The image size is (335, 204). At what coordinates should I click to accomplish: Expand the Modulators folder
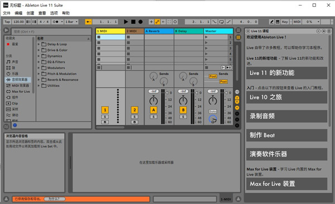coord(39,68)
